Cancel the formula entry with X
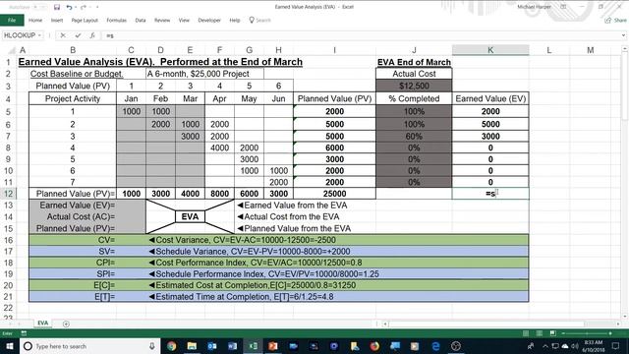This screenshot has height=354, width=629. pyautogui.click(x=63, y=35)
